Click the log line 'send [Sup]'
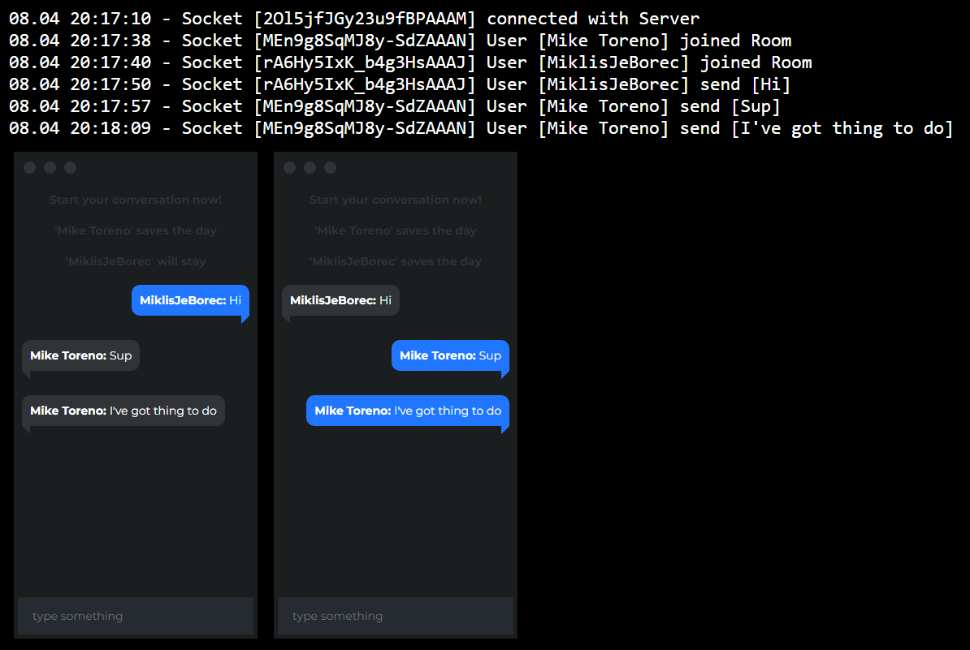 click(395, 106)
